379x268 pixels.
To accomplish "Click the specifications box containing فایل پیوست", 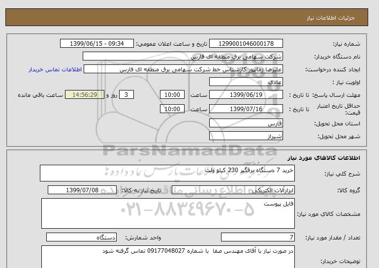I will [168, 213].
